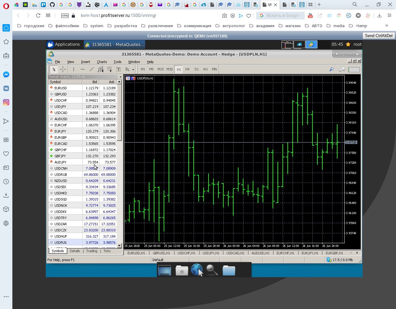Open the Applications menu in XFCE panel

click(x=63, y=44)
